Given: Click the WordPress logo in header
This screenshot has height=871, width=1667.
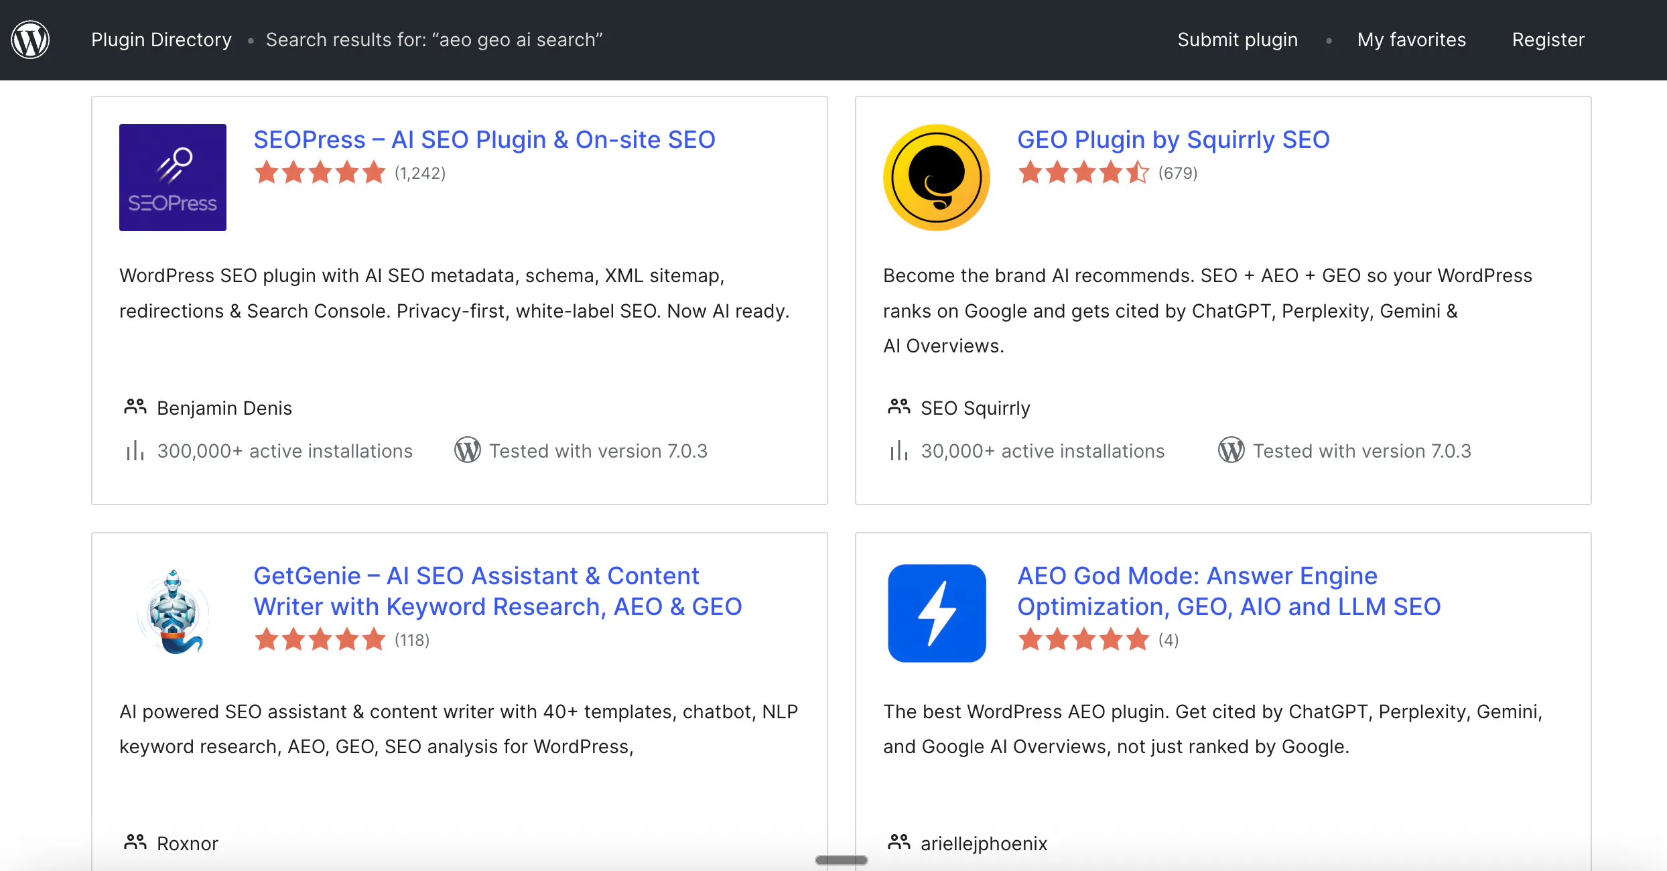Looking at the screenshot, I should pos(30,40).
